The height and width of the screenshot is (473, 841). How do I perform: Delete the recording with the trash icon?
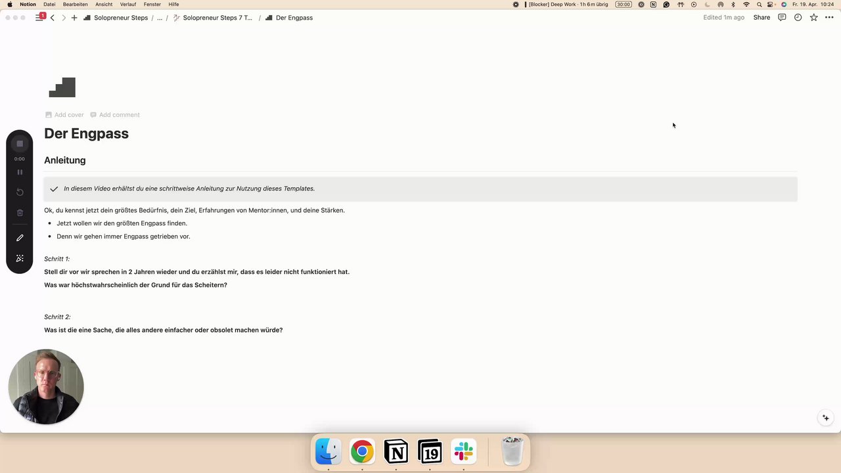coord(20,213)
